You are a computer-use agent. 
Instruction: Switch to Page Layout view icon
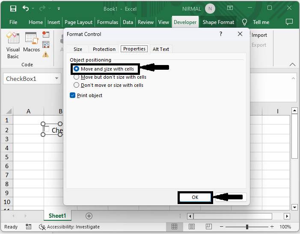point(192,227)
